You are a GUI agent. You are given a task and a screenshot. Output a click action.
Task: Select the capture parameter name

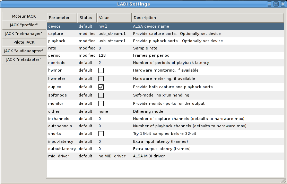click(55, 34)
